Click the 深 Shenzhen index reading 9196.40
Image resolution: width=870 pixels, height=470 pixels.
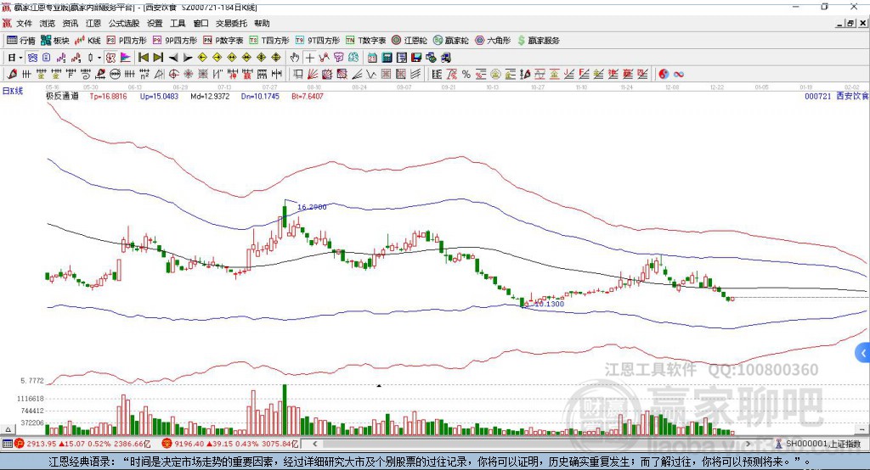(x=230, y=444)
